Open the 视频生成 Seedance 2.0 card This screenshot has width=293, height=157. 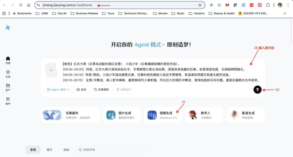[163, 115]
